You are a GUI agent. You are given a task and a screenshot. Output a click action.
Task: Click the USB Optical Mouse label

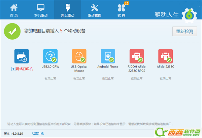pos(79,69)
